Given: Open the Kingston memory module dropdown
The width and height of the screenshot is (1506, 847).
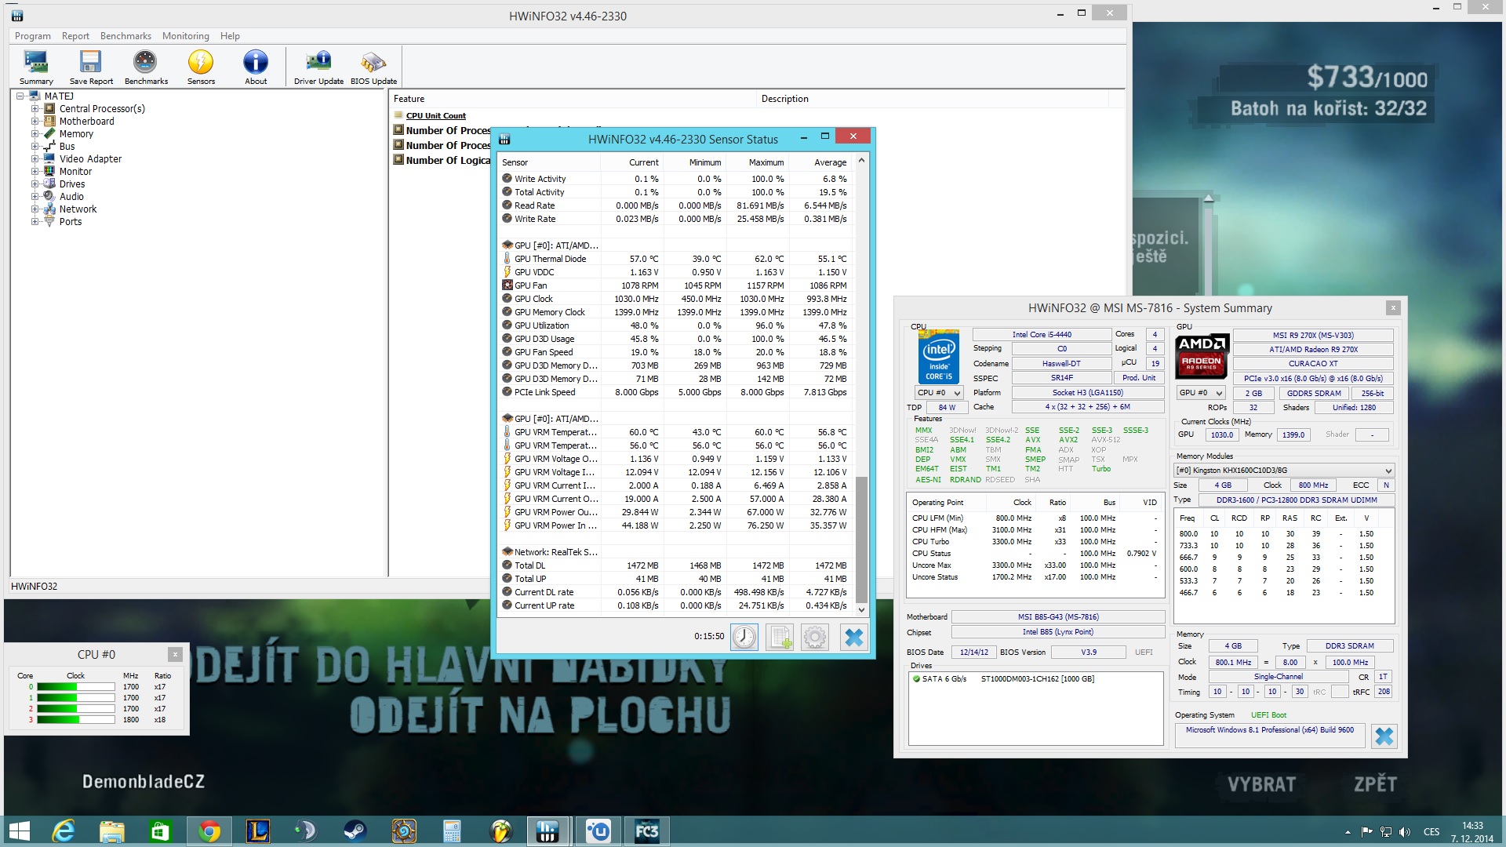Looking at the screenshot, I should click(1283, 471).
